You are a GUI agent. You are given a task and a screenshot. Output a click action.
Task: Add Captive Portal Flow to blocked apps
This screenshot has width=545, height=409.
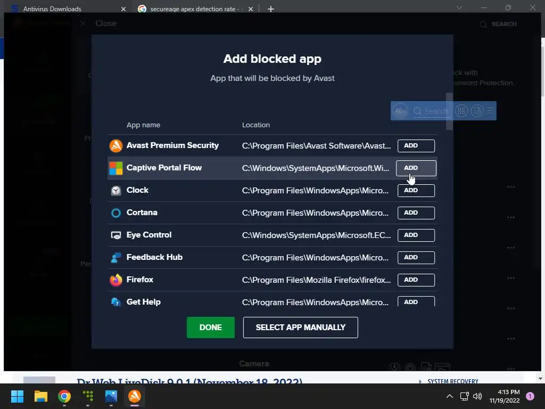point(416,168)
